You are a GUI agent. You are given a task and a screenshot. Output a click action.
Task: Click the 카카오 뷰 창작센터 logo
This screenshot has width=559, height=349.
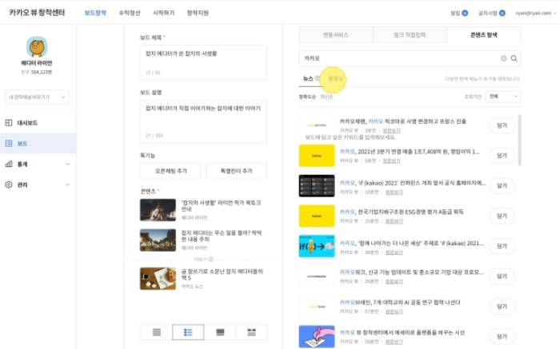[x=37, y=13]
